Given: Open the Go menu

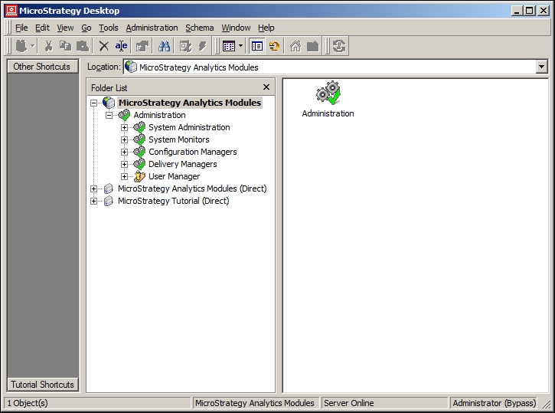Looking at the screenshot, I should coord(87,28).
